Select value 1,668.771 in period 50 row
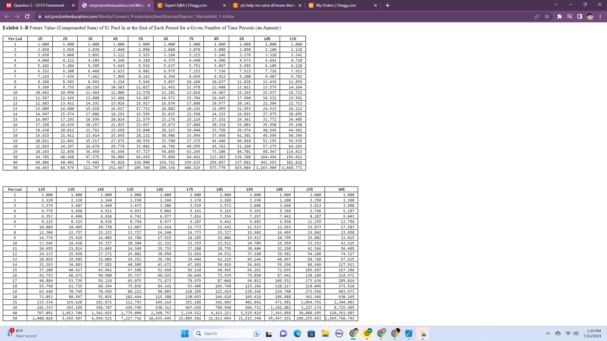The image size is (607, 341). pos(292,168)
